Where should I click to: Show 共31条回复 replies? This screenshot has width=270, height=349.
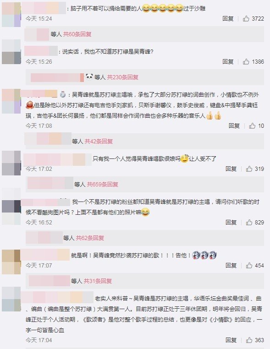(x=98, y=281)
